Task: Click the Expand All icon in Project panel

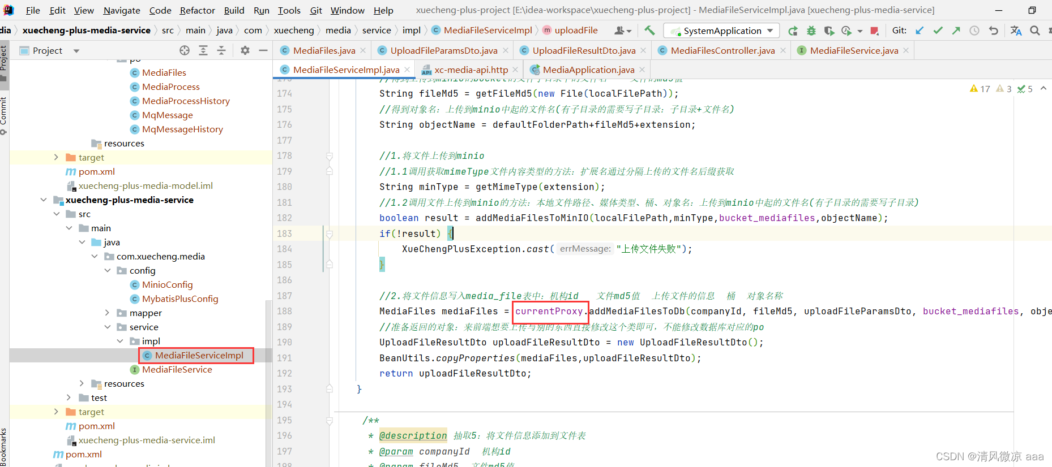Action: [x=203, y=50]
